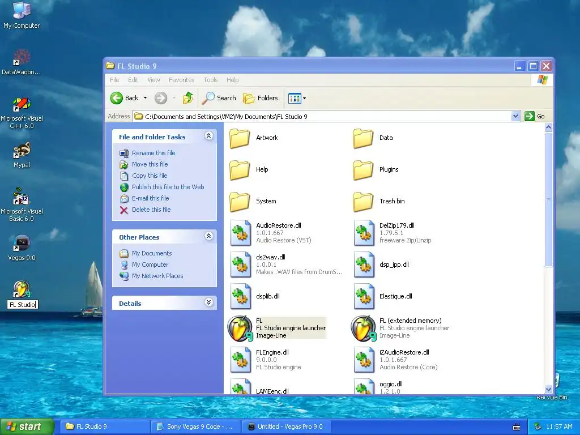
Task: Click the Search toolbar button
Action: coord(219,98)
